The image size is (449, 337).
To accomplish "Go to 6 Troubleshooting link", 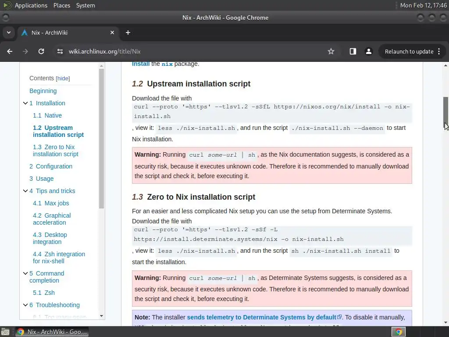I will (54, 305).
